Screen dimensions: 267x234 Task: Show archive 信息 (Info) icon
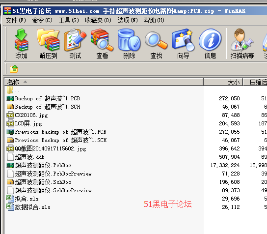[210, 44]
